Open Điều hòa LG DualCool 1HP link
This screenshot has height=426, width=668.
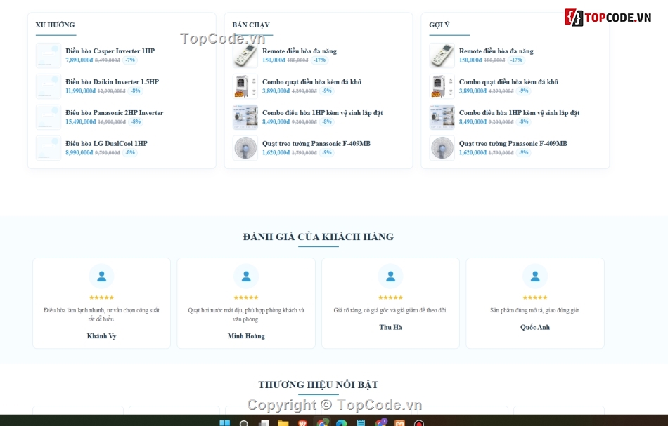(x=106, y=144)
